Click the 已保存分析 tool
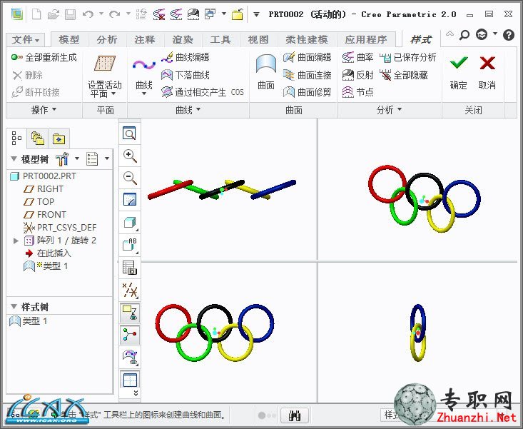 408,57
